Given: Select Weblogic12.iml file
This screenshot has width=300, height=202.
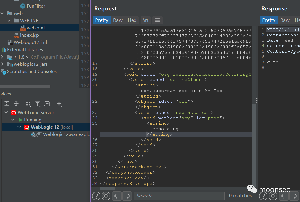Looking at the screenshot, I should [x=30, y=42].
